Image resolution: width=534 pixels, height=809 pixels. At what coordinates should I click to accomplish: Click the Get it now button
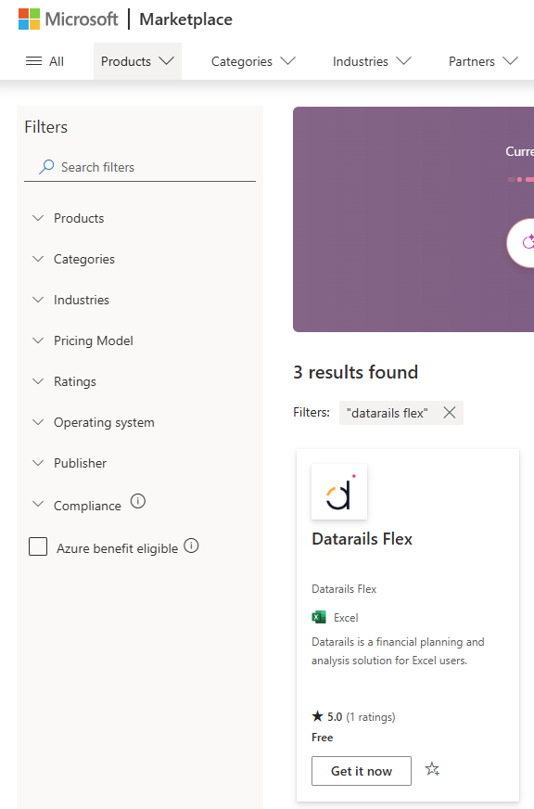362,771
